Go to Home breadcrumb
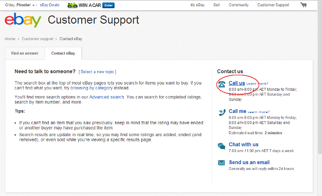 (10, 39)
